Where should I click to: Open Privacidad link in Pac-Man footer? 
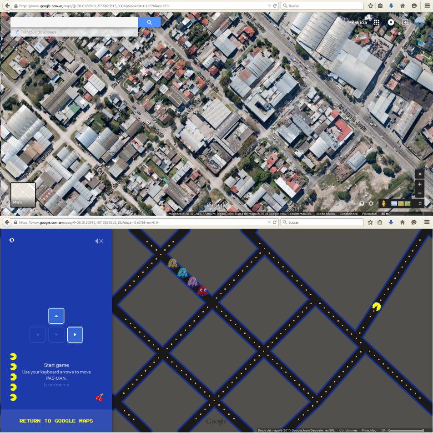pos(369,430)
